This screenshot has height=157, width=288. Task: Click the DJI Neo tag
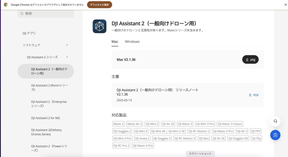pyautogui.click(x=204, y=138)
